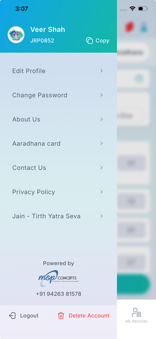The width and height of the screenshot is (156, 339).
Task: Tap the Logout door icon
Action: (x=12, y=316)
